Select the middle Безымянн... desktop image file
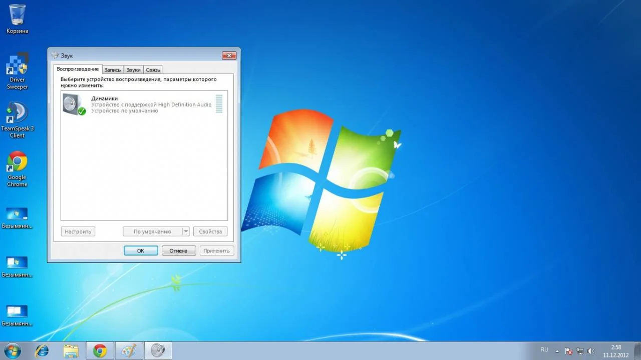This screenshot has height=360, width=641. tap(17, 266)
